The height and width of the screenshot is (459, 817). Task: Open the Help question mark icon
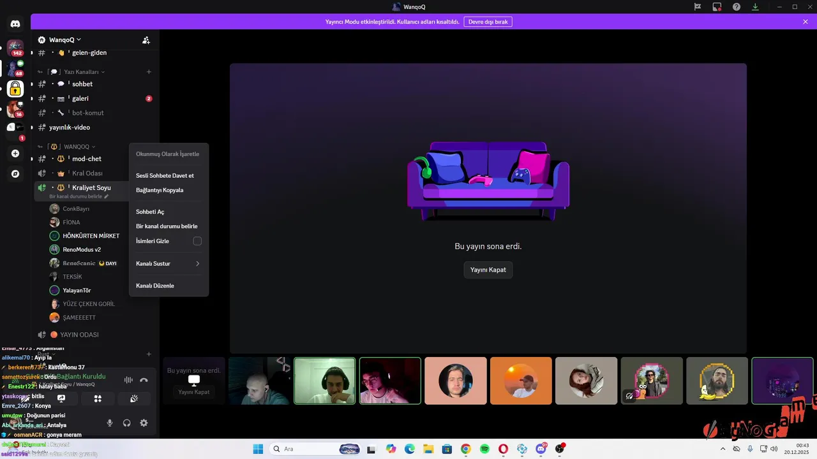point(737,7)
